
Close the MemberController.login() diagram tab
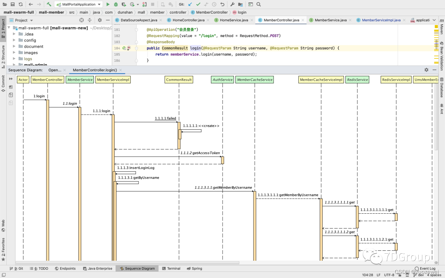[121, 70]
